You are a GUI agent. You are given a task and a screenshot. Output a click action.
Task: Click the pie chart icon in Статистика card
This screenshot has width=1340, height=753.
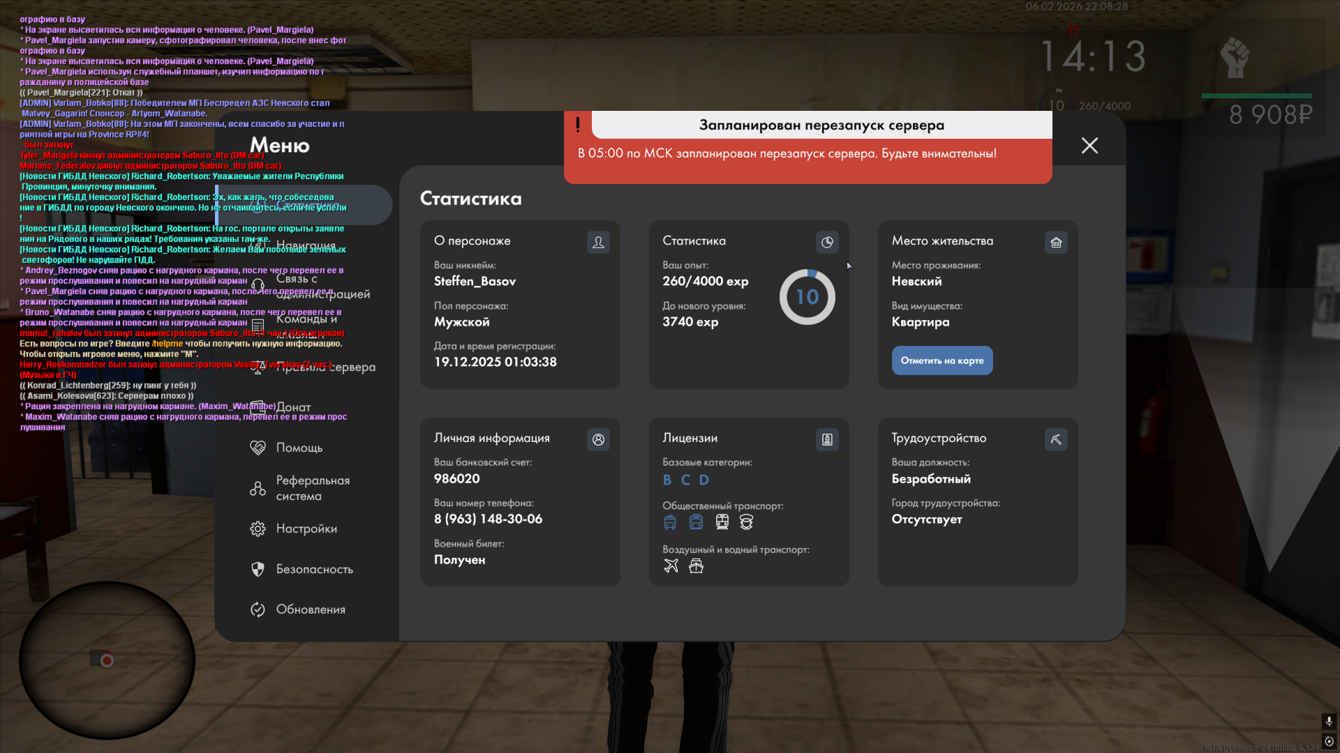click(x=827, y=242)
